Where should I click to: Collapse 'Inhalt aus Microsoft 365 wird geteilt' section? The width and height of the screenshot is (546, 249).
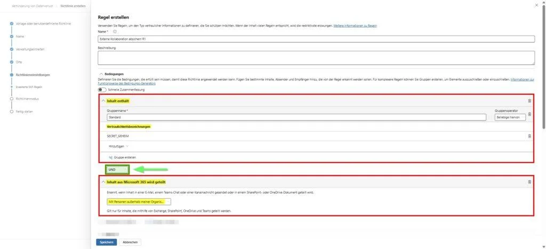click(103, 182)
